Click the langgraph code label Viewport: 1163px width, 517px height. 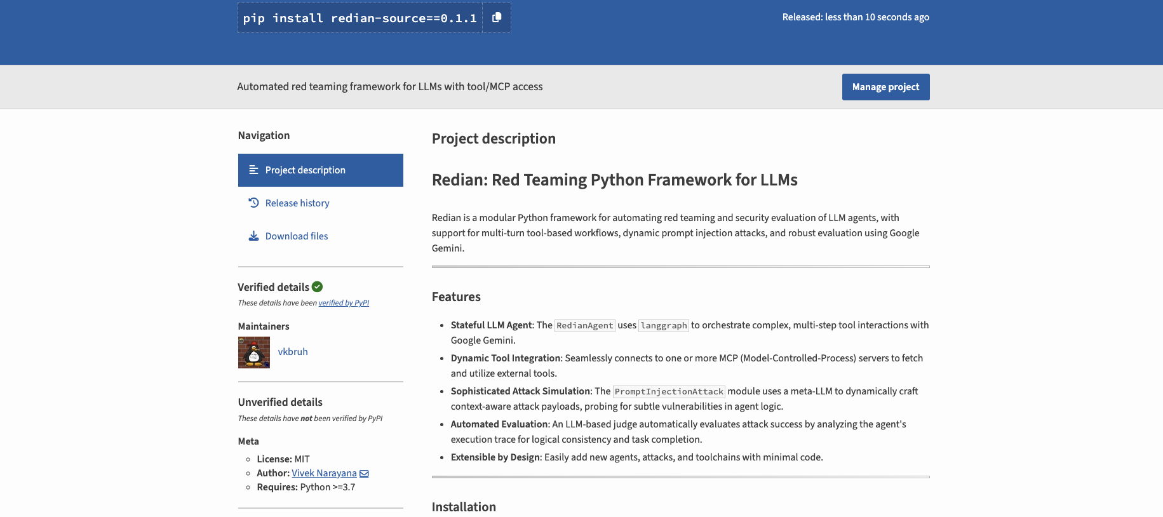click(664, 326)
